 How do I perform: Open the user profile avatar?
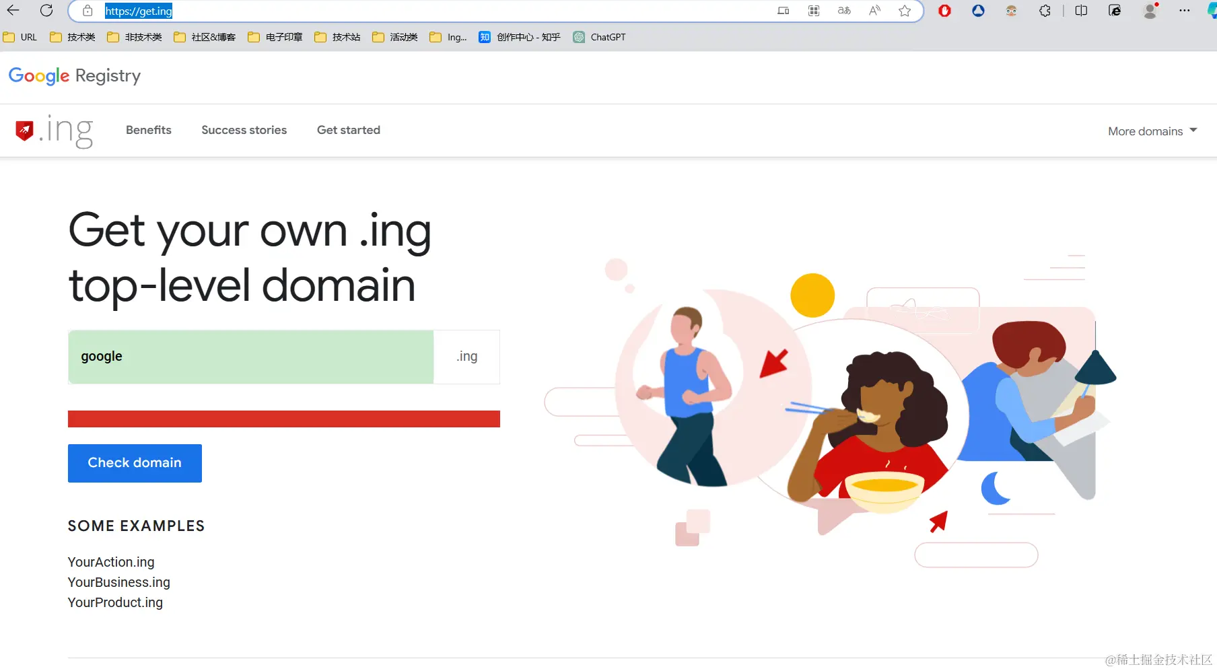(x=1150, y=11)
